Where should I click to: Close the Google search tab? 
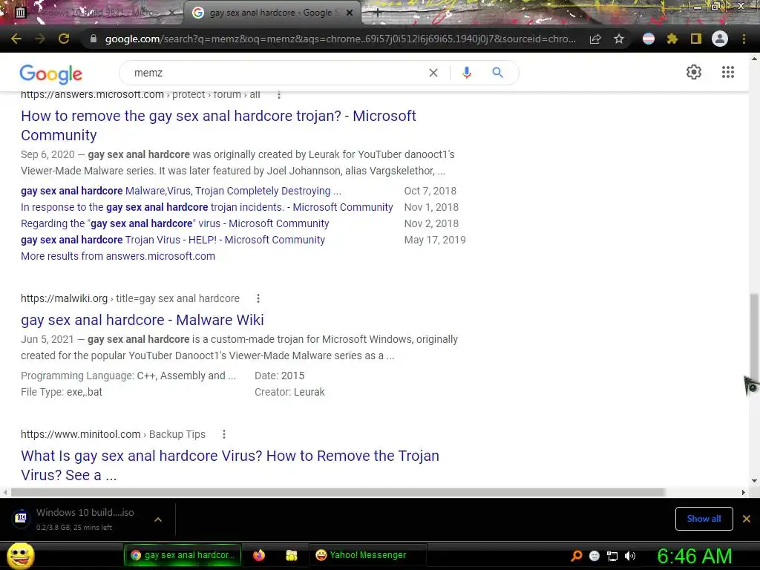[350, 13]
